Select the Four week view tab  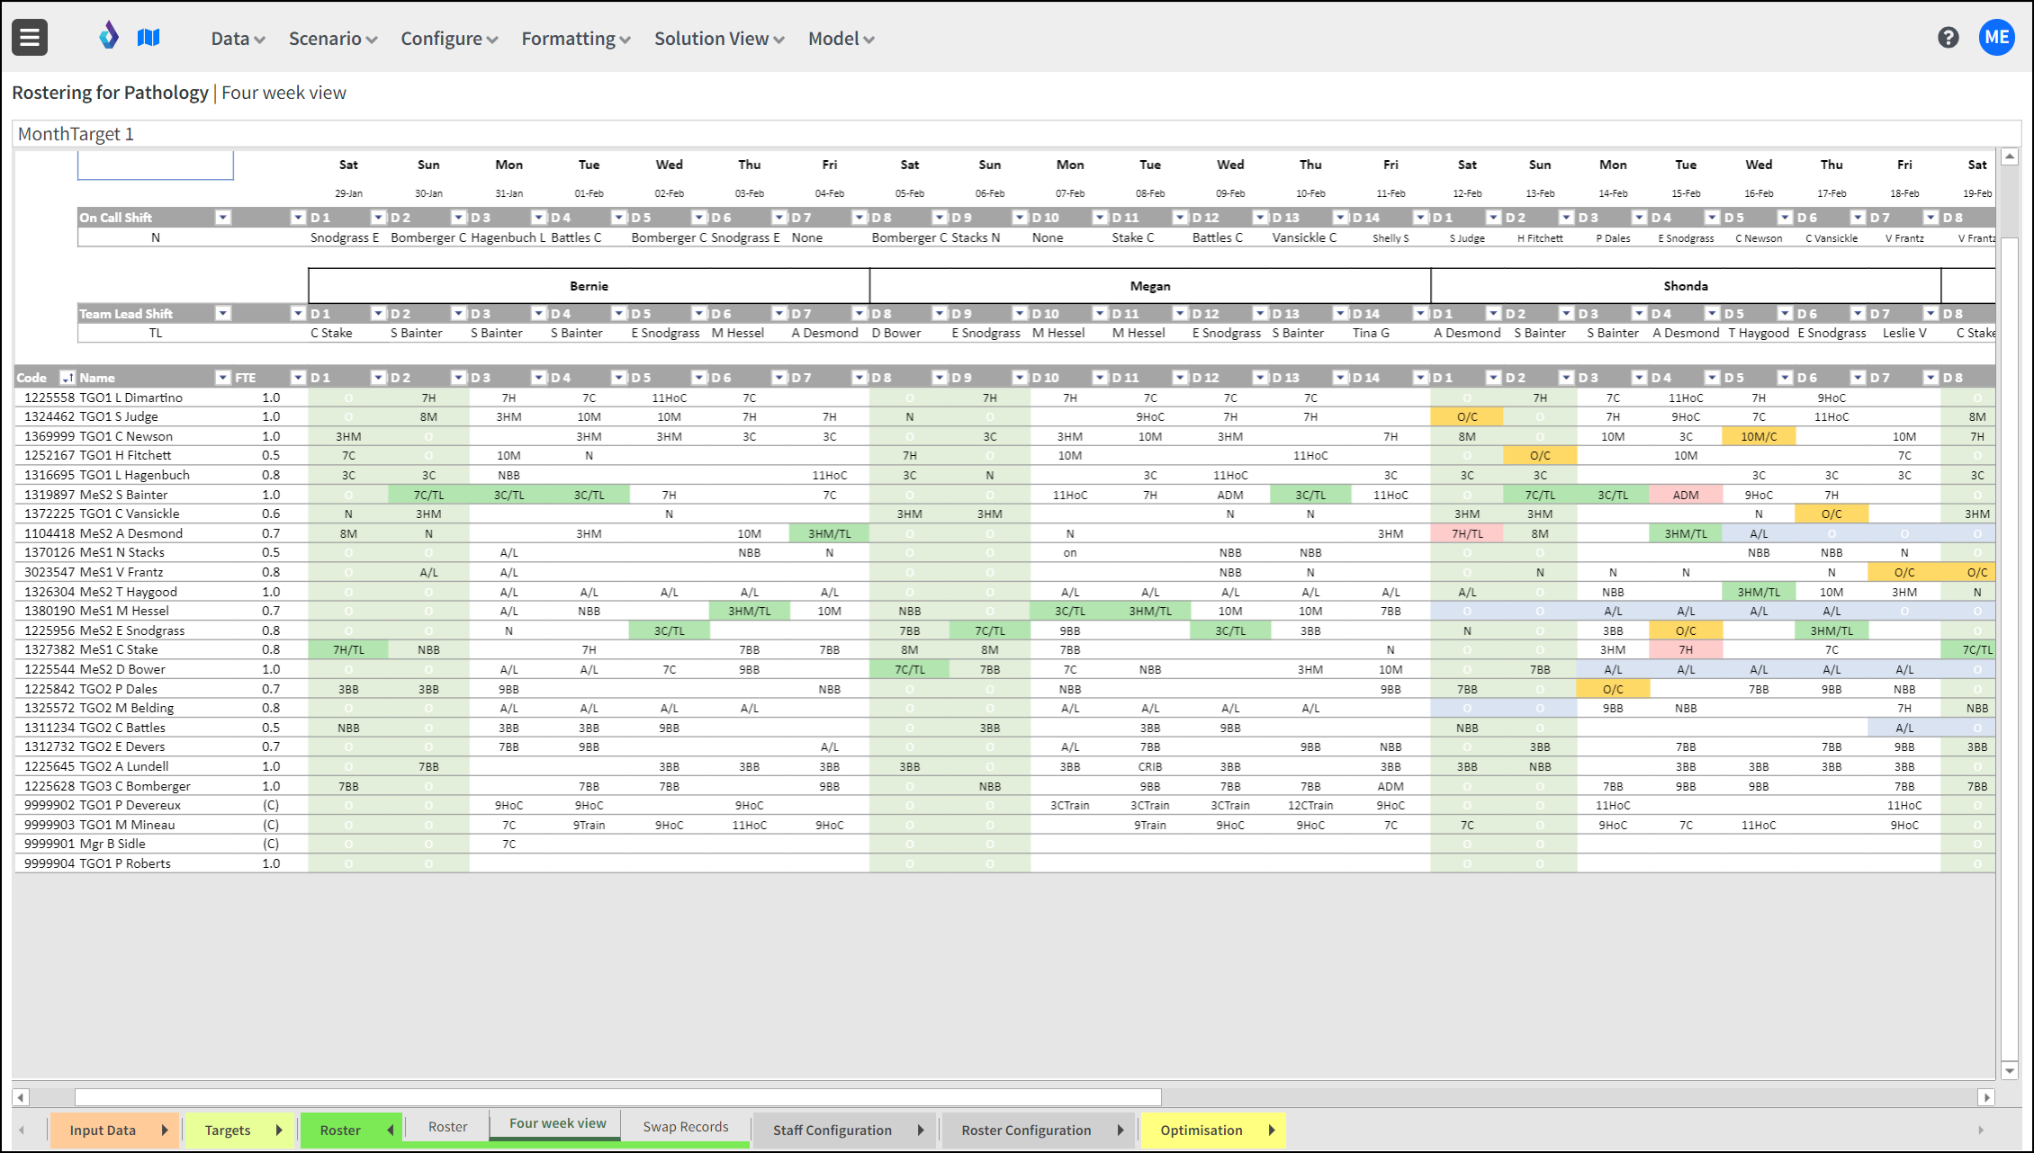(x=557, y=1124)
